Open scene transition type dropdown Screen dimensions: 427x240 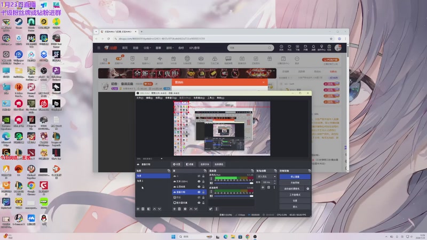tap(266, 177)
